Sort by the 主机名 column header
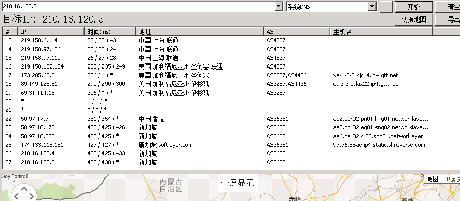This screenshot has height=201, width=460. [x=382, y=32]
